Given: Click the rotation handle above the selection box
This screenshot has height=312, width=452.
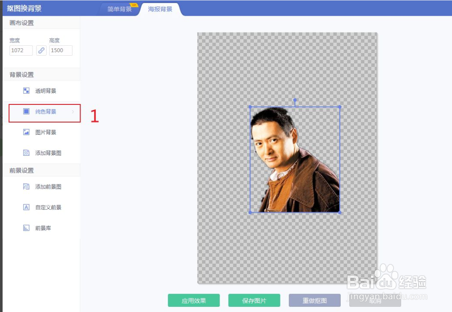Looking at the screenshot, I should [x=295, y=100].
